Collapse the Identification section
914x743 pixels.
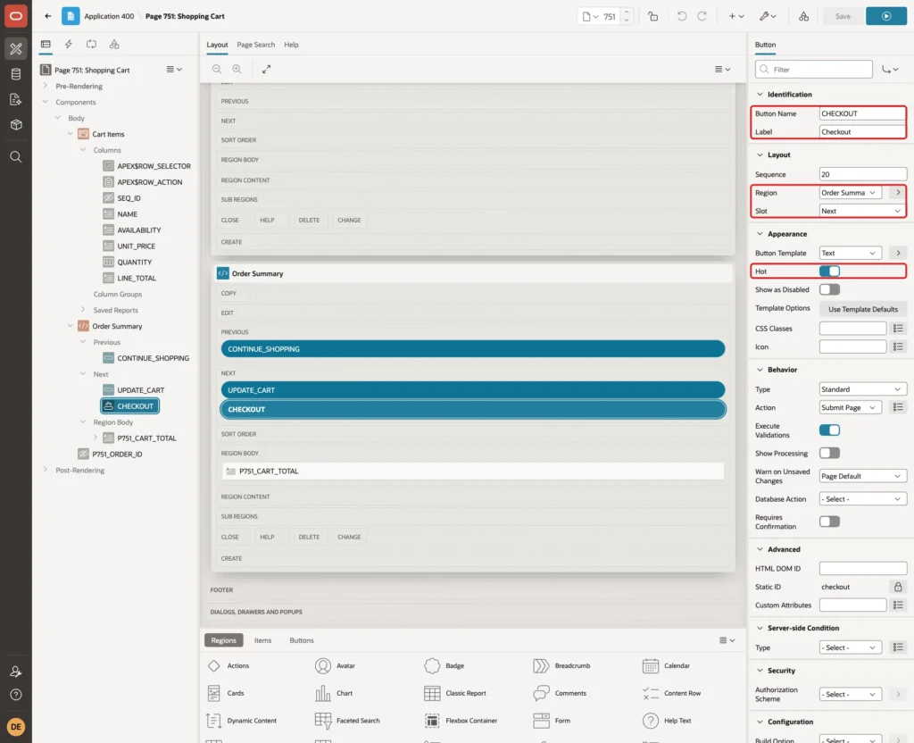pos(760,94)
